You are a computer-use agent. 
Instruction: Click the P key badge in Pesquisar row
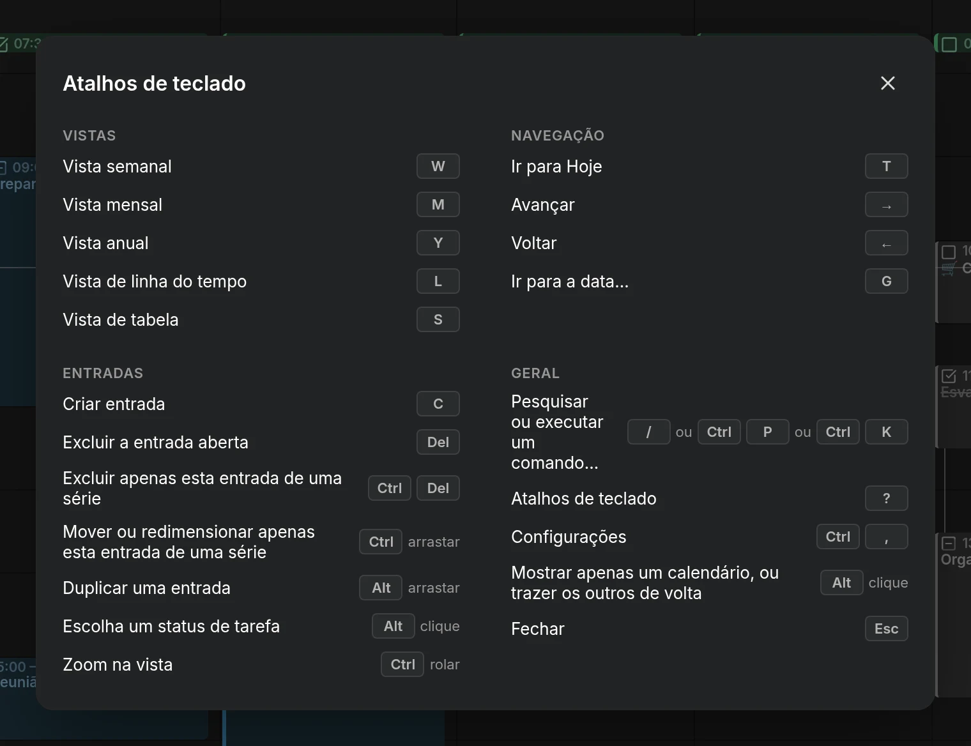coord(768,432)
